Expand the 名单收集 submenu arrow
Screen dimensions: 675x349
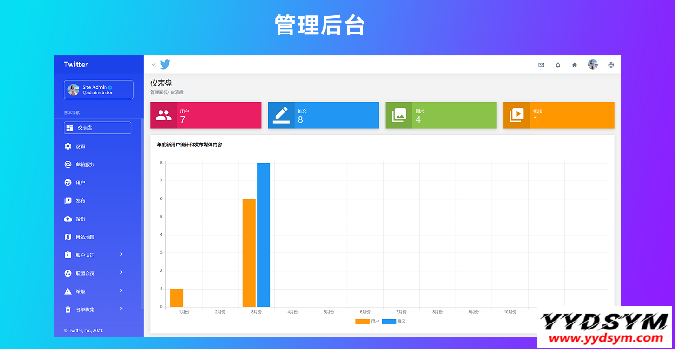pyautogui.click(x=121, y=309)
